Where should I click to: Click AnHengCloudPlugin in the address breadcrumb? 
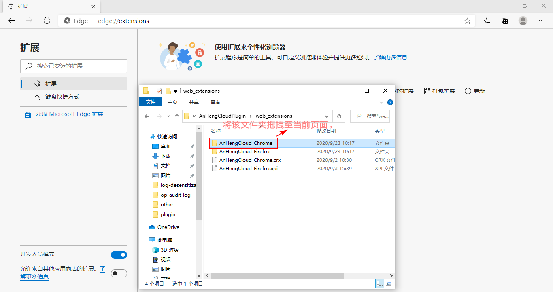point(222,116)
